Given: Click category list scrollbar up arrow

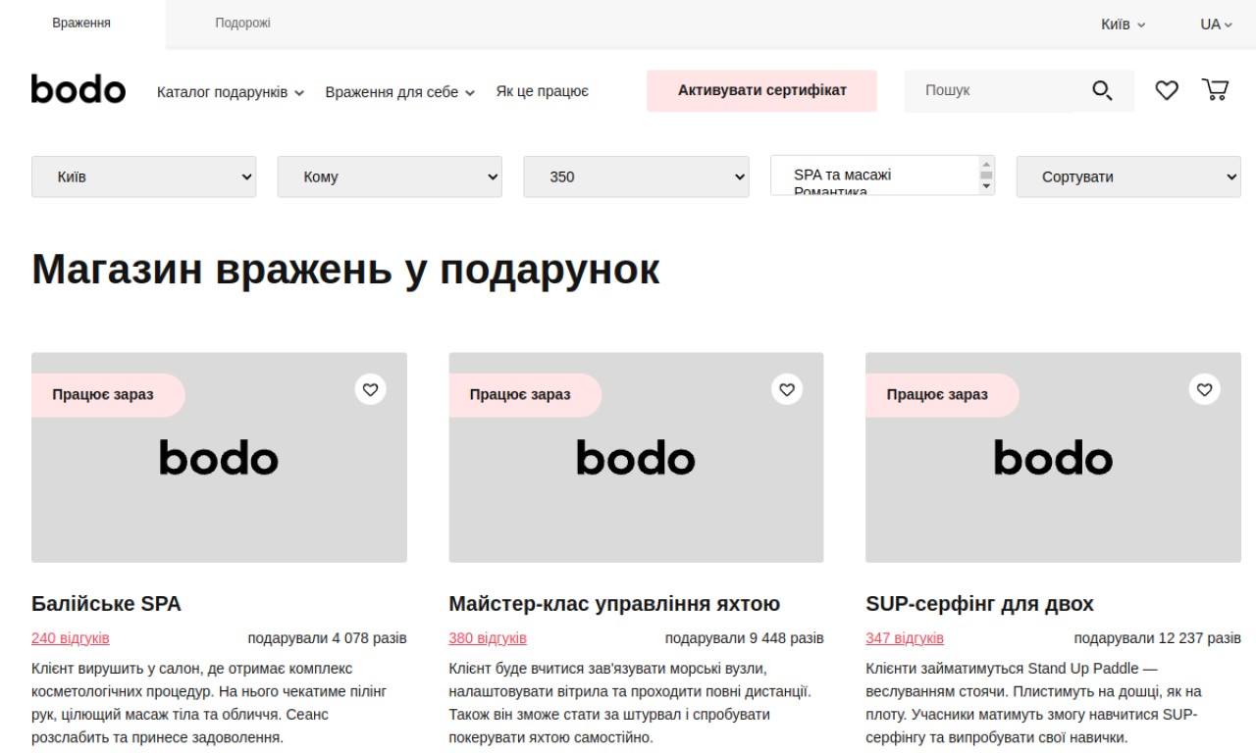Looking at the screenshot, I should pyautogui.click(x=986, y=163).
